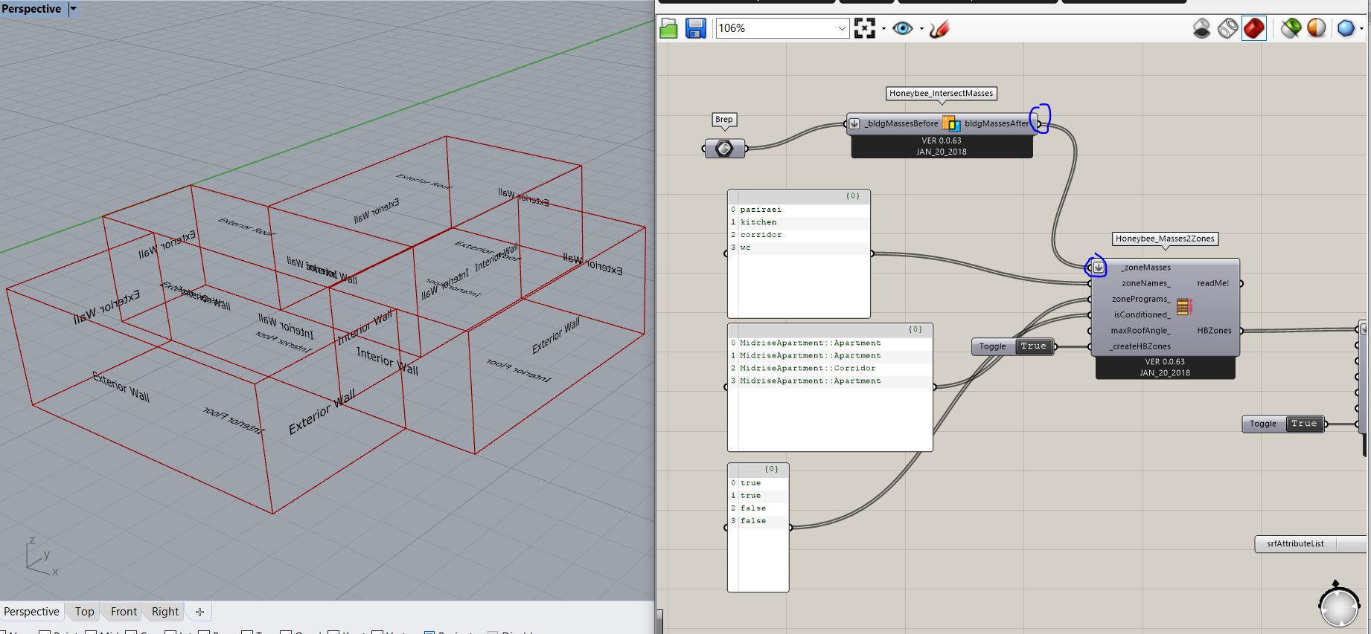Switch to the Front viewport tab
The image size is (1371, 634).
pyautogui.click(x=124, y=612)
